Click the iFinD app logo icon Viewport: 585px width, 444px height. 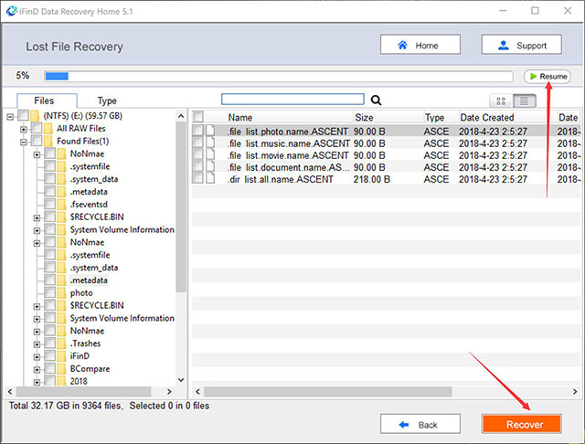pos(11,11)
